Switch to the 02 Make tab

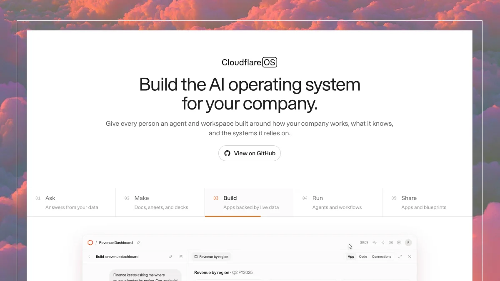coord(160,202)
